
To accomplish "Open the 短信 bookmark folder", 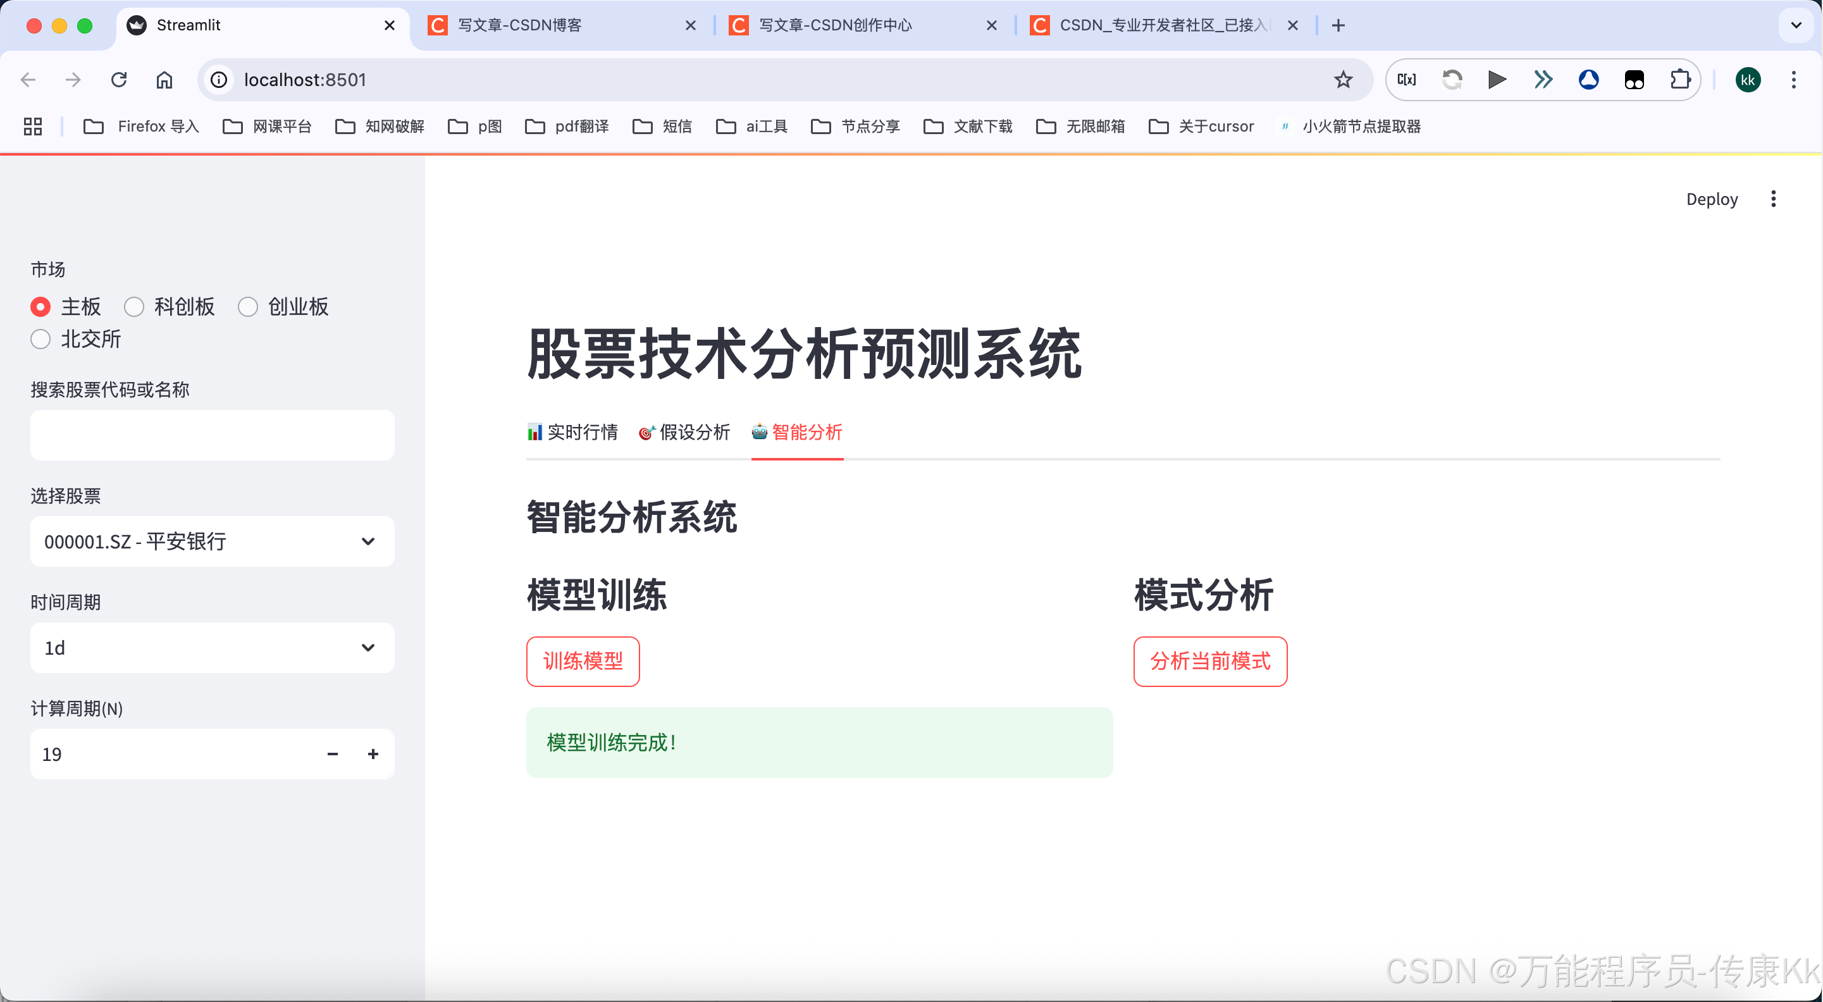I will point(662,127).
